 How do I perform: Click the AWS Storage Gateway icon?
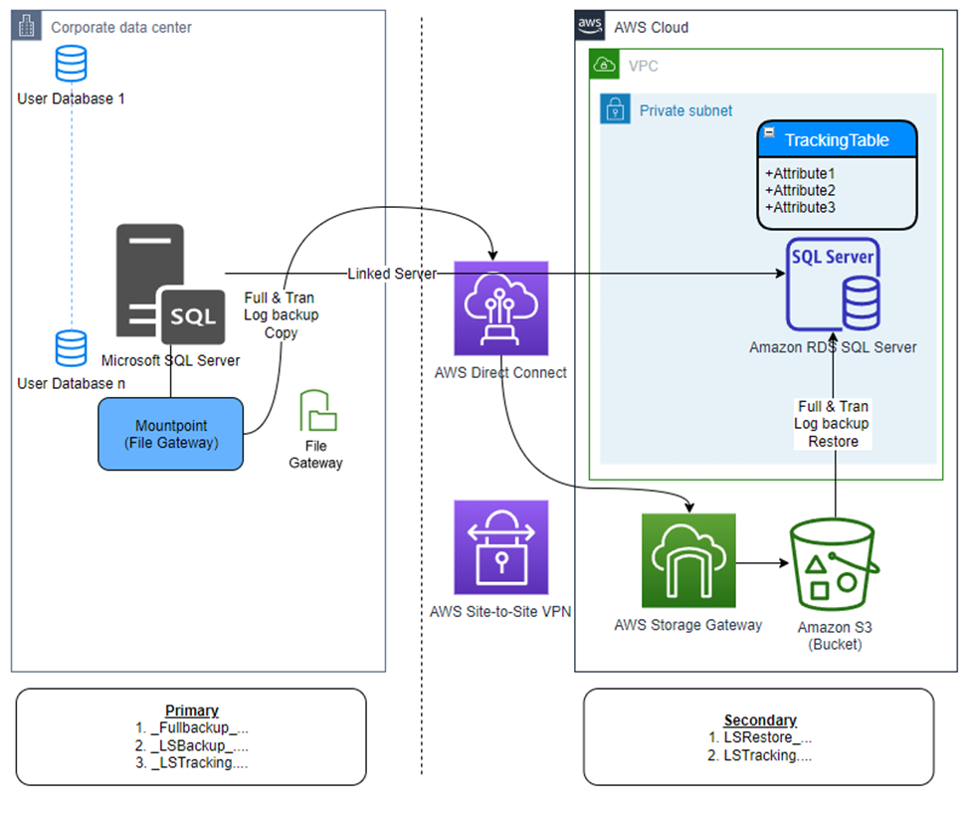pos(687,559)
